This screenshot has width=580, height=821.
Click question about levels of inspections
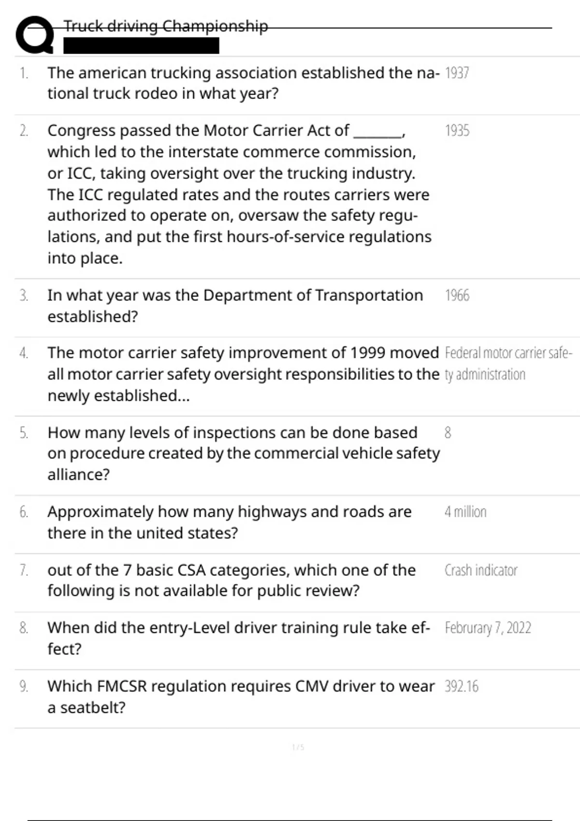pos(244,453)
